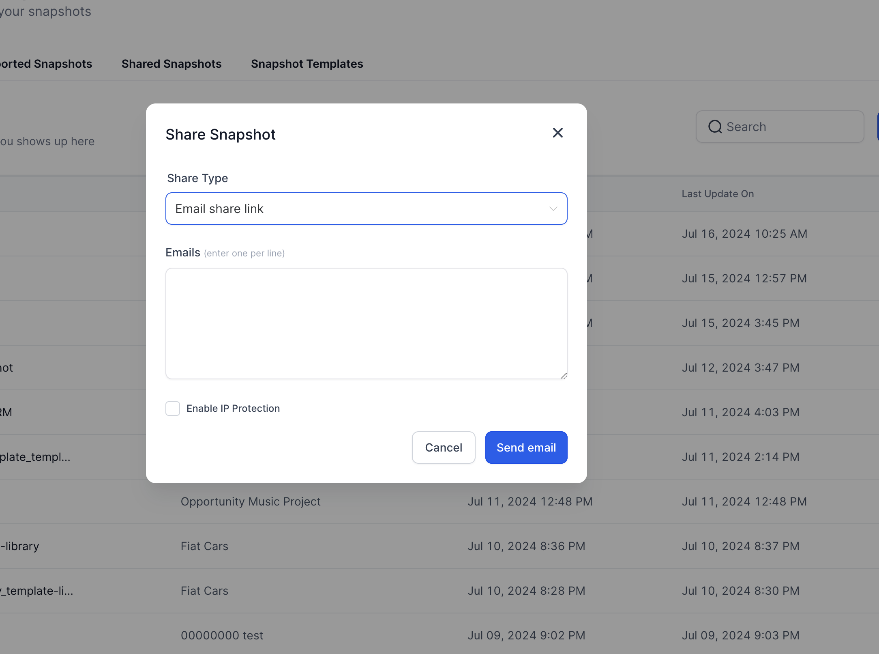The width and height of the screenshot is (879, 654).
Task: Click the 00000000 test snapshot row
Action: (x=222, y=635)
